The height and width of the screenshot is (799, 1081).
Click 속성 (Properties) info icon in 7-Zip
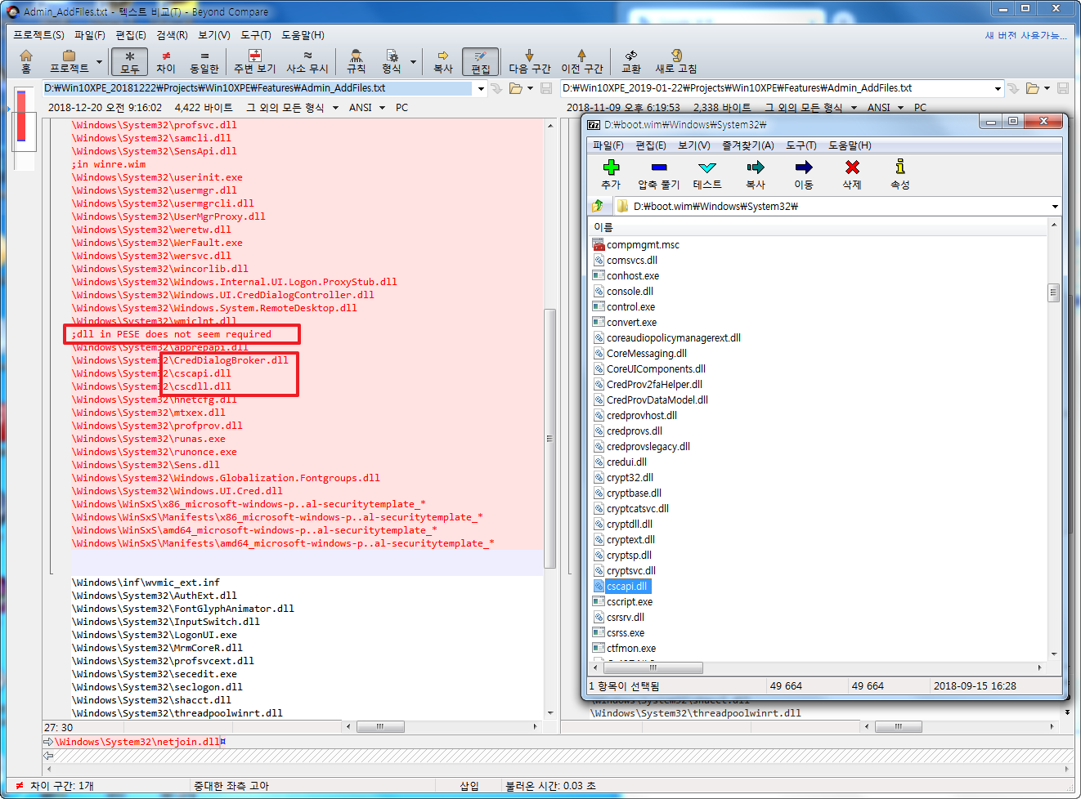click(x=900, y=174)
